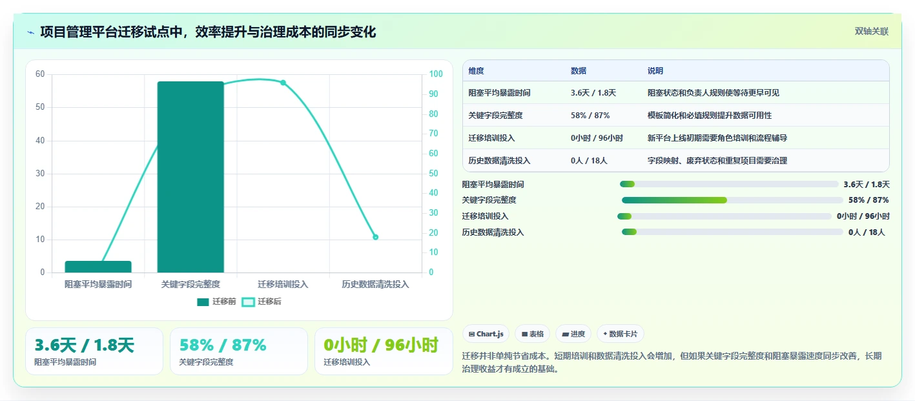This screenshot has width=915, height=401.
Task: Click right axis label 100
Action: point(436,74)
